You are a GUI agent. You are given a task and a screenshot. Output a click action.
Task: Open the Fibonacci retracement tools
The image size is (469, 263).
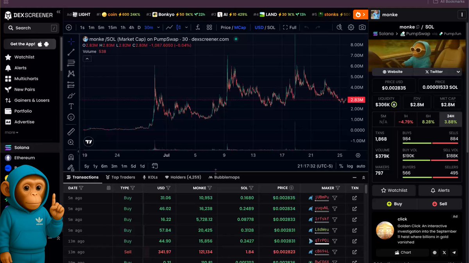[71, 63]
